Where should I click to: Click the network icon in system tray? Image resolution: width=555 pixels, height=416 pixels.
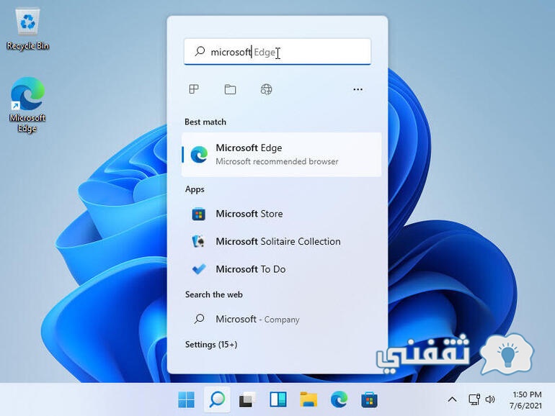[474, 399]
